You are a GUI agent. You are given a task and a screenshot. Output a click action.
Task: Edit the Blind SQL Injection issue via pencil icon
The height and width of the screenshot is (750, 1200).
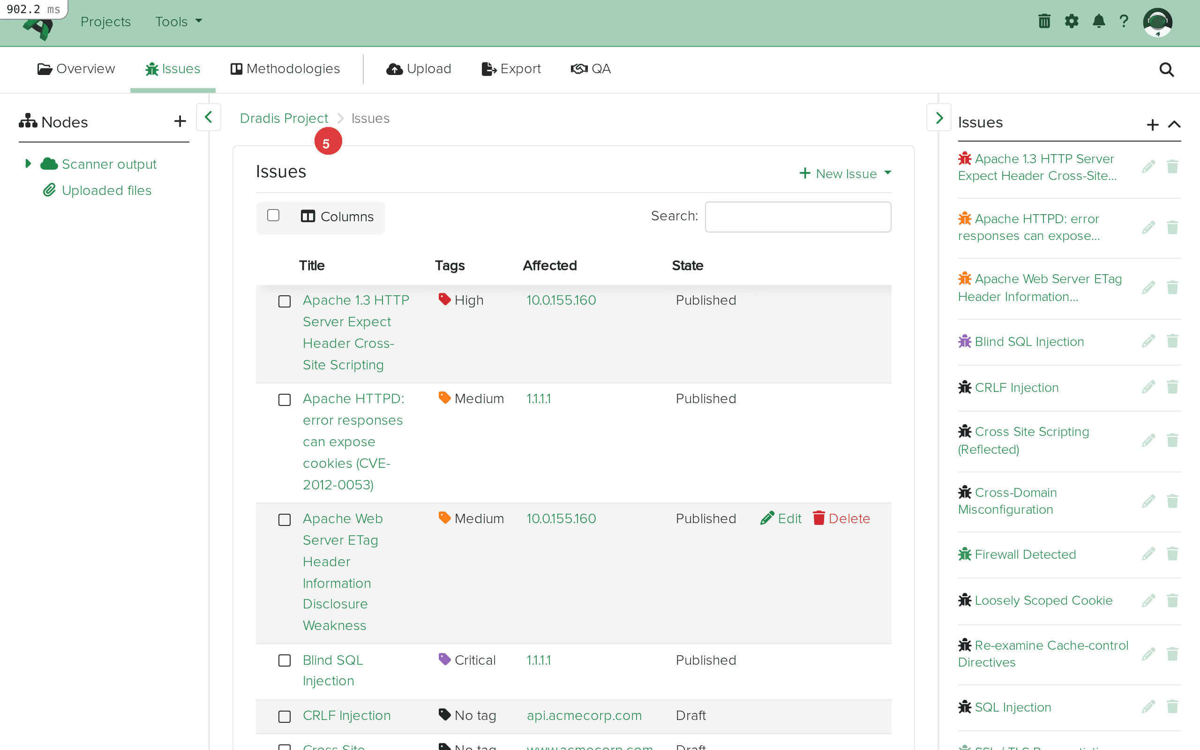point(1149,341)
